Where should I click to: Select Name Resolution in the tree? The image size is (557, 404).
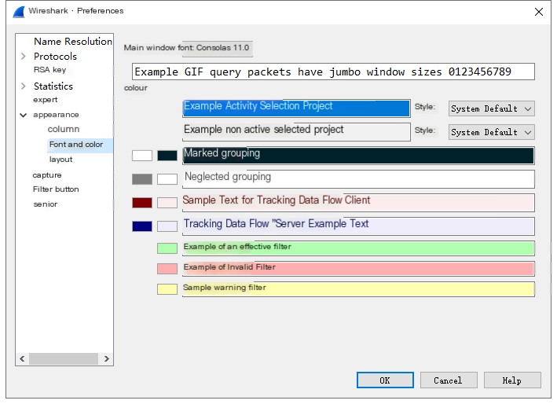pos(73,41)
